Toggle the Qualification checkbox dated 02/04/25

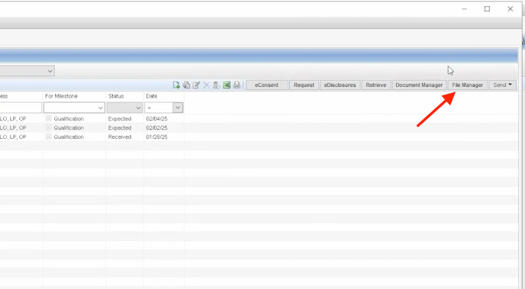tap(49, 118)
